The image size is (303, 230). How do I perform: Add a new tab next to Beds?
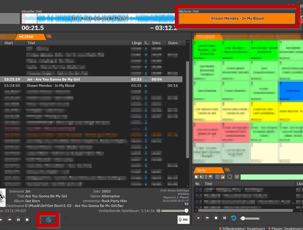(227, 170)
